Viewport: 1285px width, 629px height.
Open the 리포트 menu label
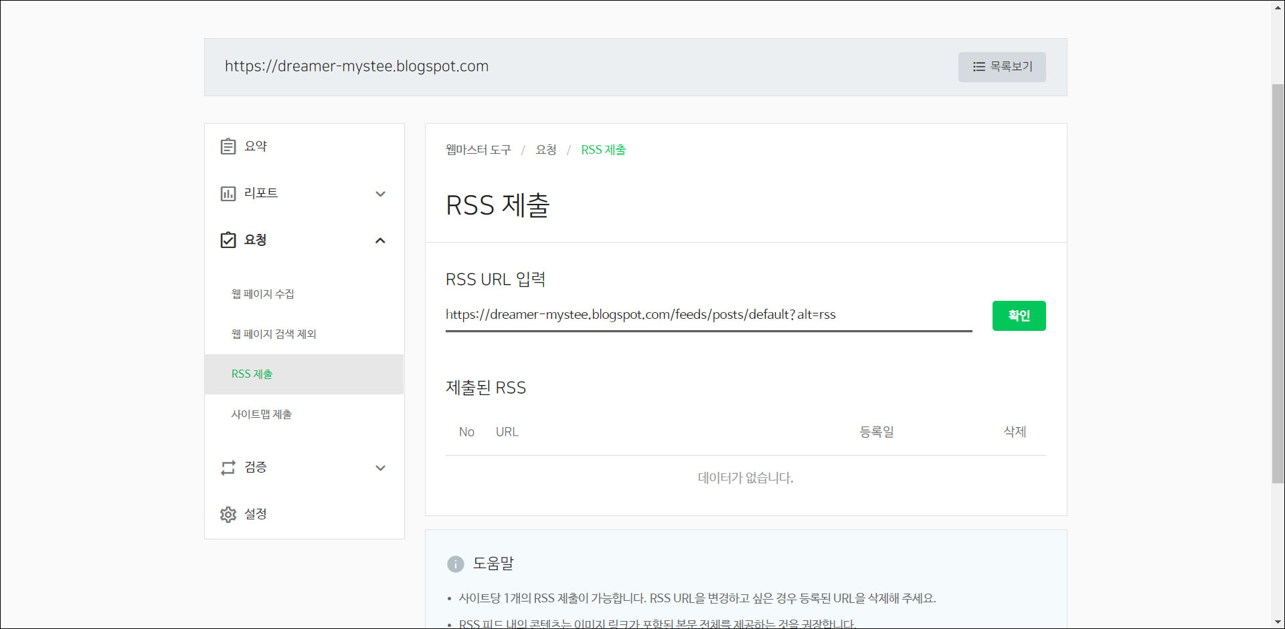pos(261,193)
